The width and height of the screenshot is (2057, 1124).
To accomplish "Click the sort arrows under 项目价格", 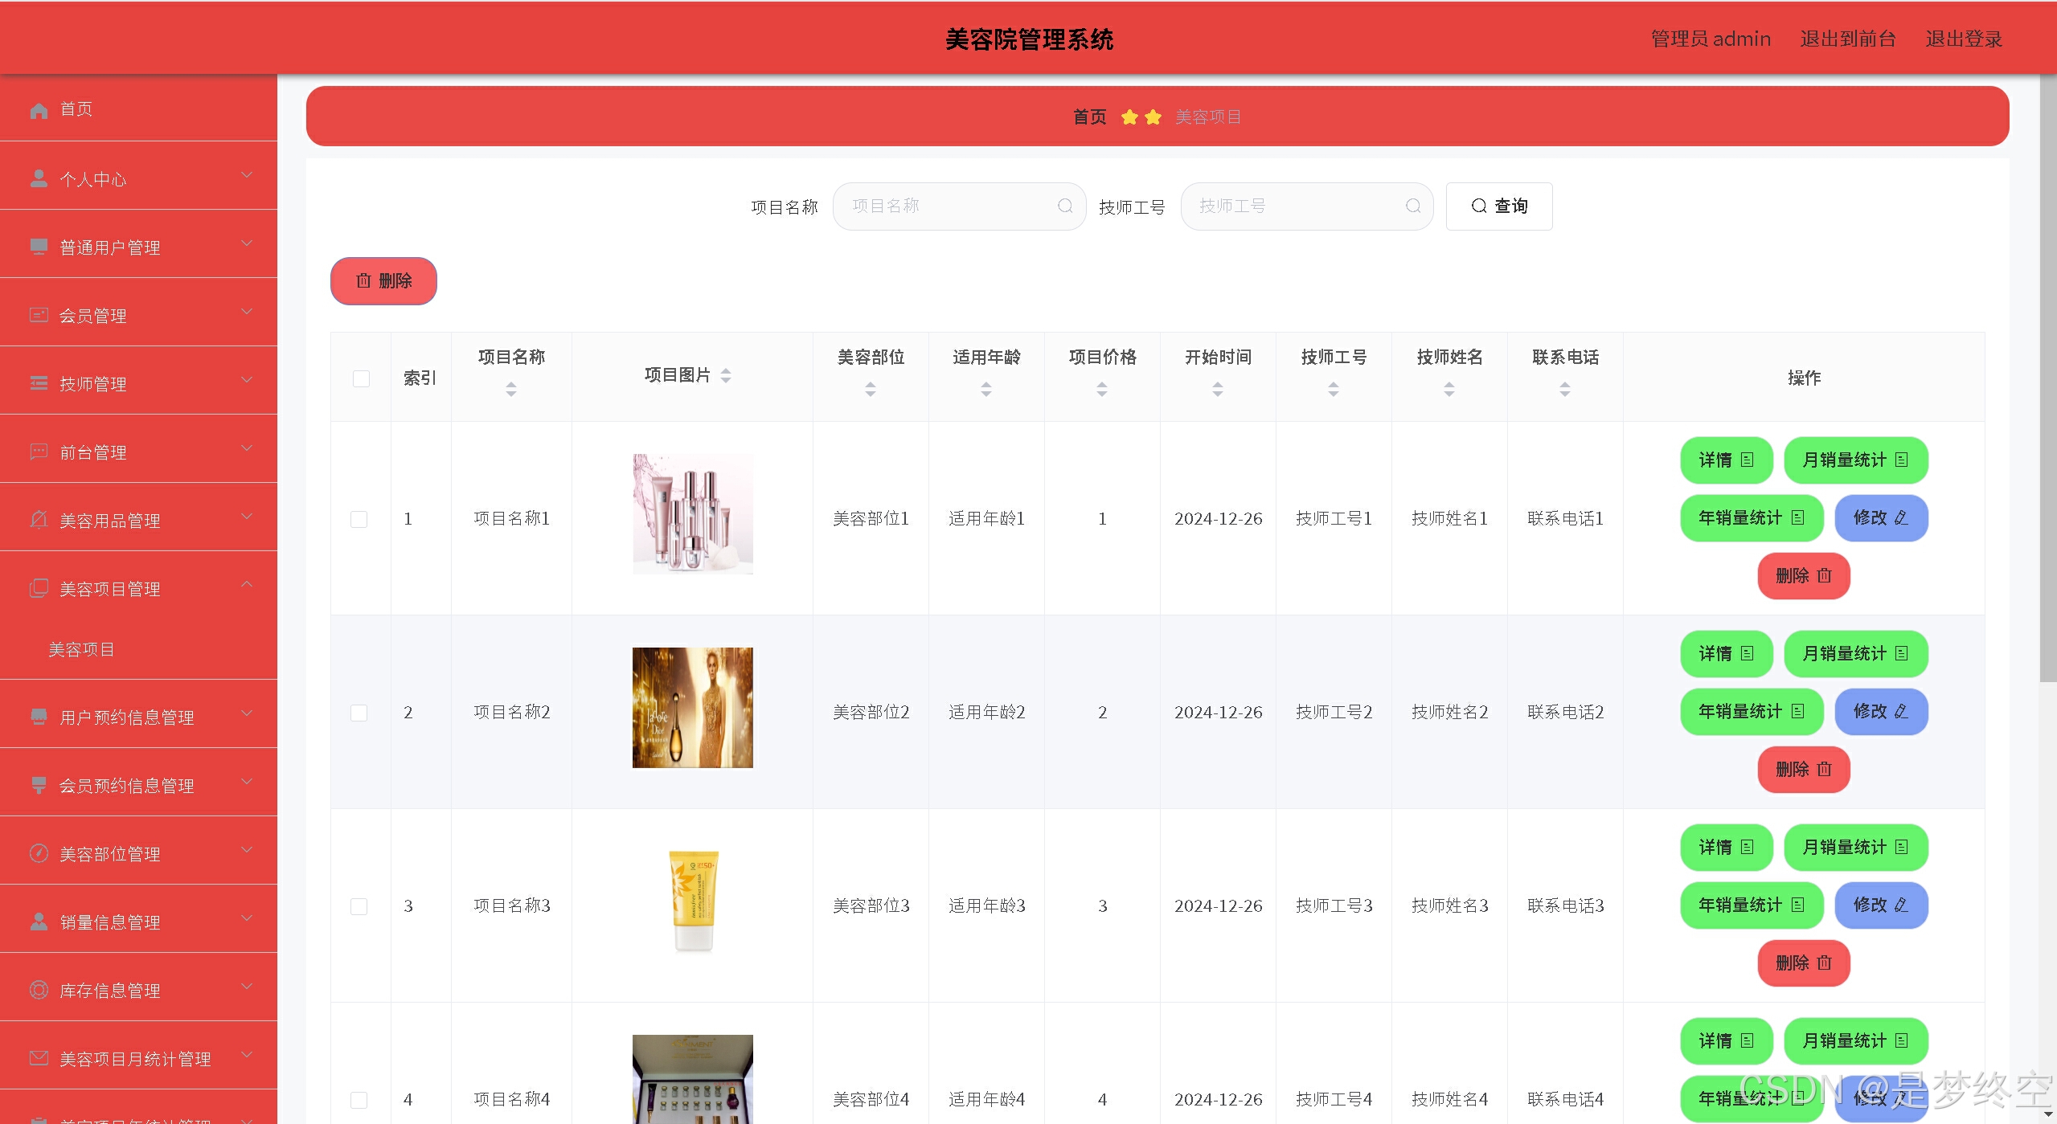I will [1102, 390].
